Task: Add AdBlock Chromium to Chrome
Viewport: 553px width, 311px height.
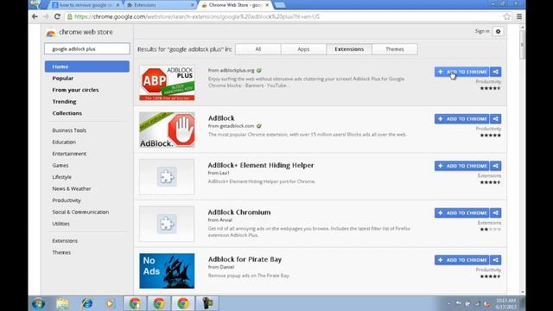Action: point(461,213)
